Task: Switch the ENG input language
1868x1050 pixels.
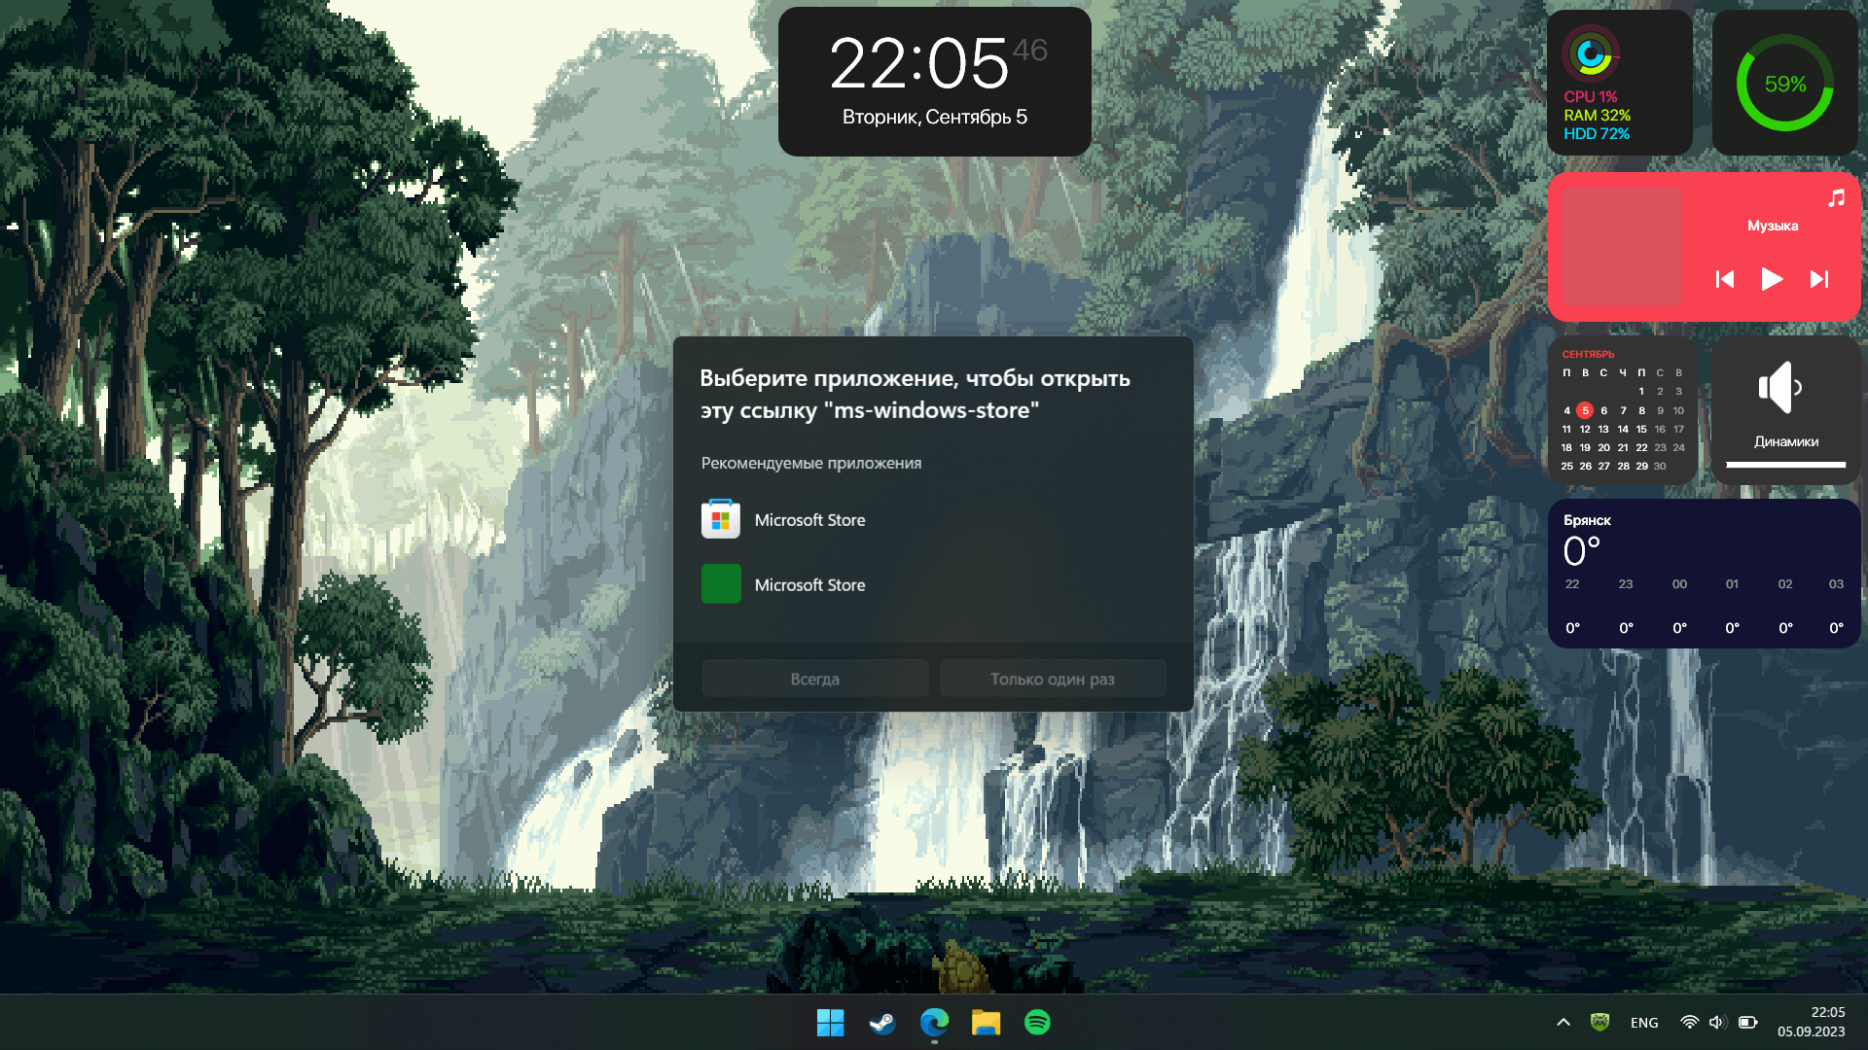Action: click(x=1644, y=1023)
